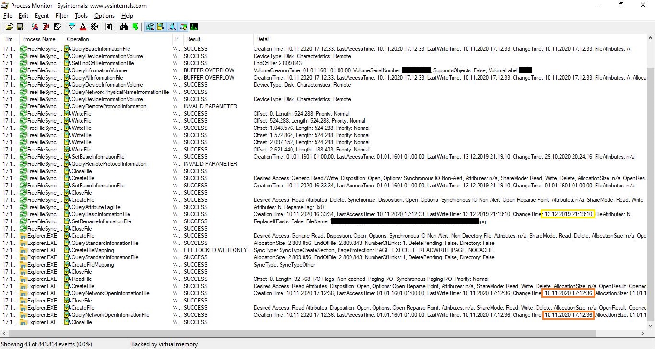This screenshot has height=349, width=655.
Task: Open the Help menu
Action: click(x=127, y=16)
